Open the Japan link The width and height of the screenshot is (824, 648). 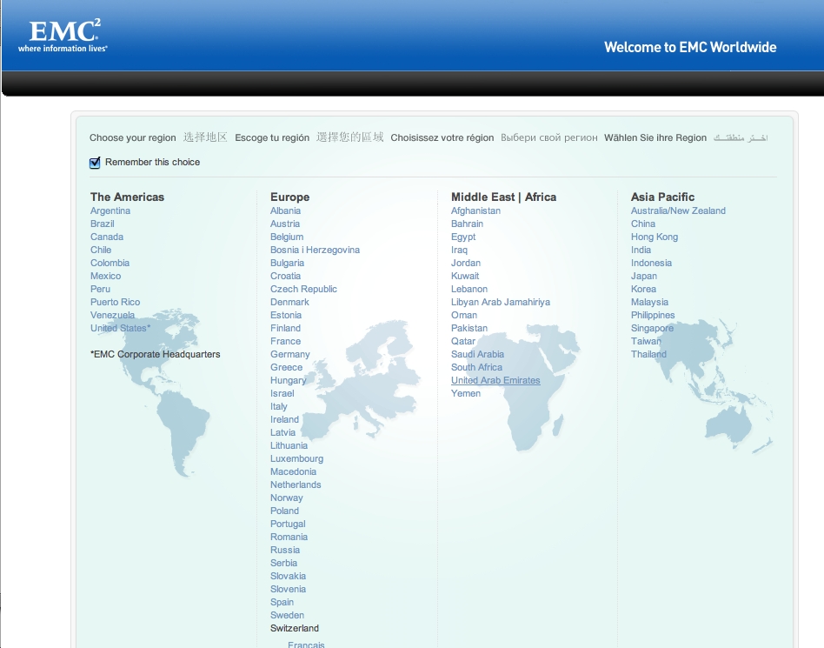coord(644,276)
